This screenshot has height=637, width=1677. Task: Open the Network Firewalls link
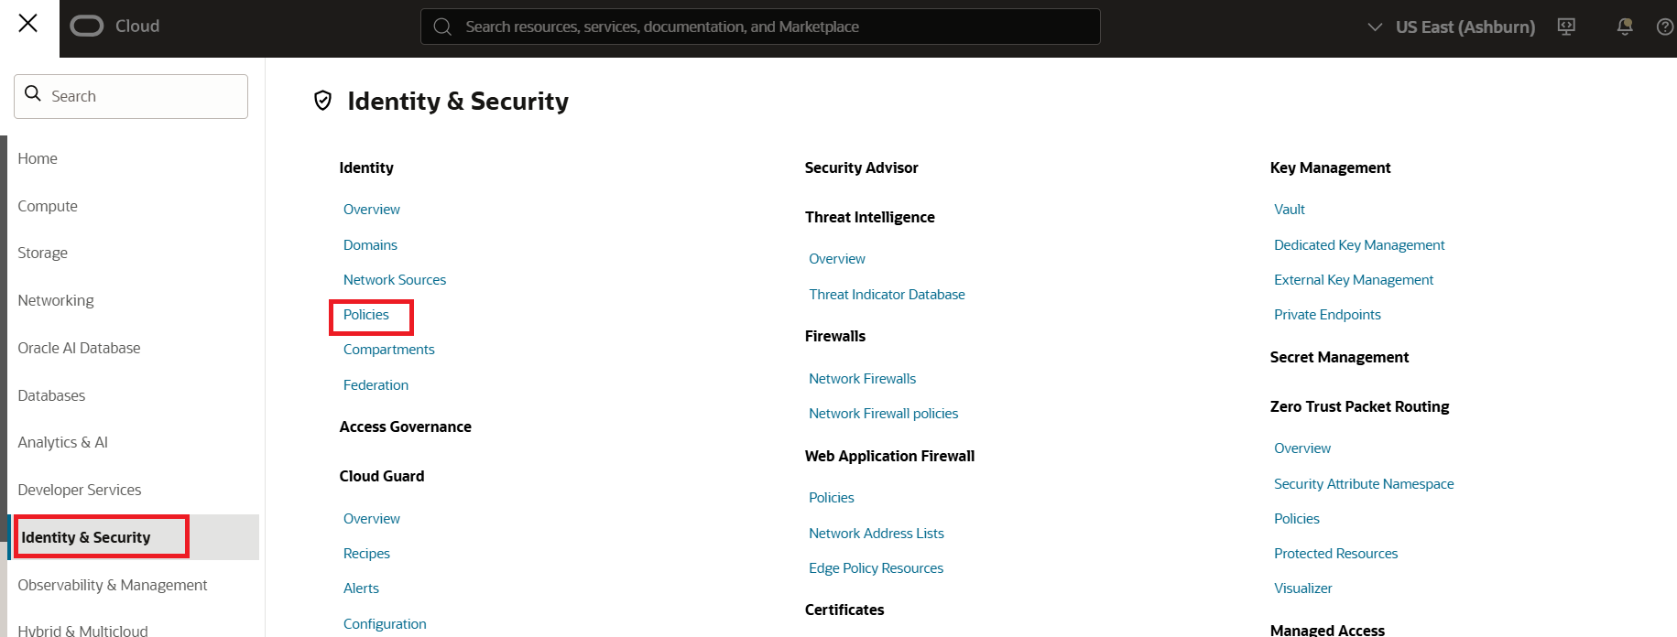(863, 379)
